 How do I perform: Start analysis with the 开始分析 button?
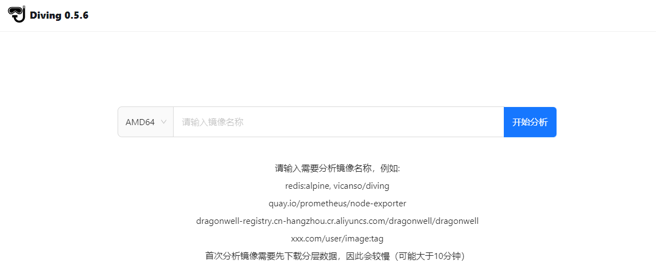[530, 122]
